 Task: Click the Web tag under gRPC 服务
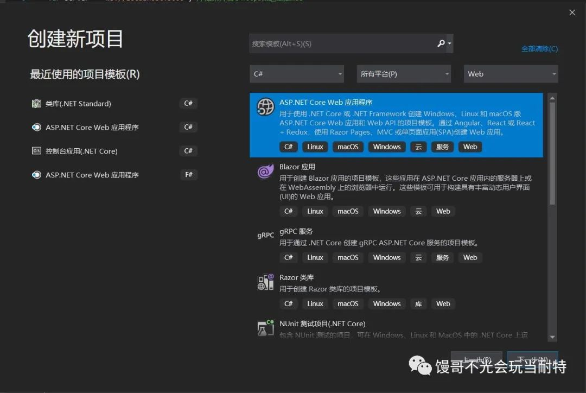tap(470, 257)
